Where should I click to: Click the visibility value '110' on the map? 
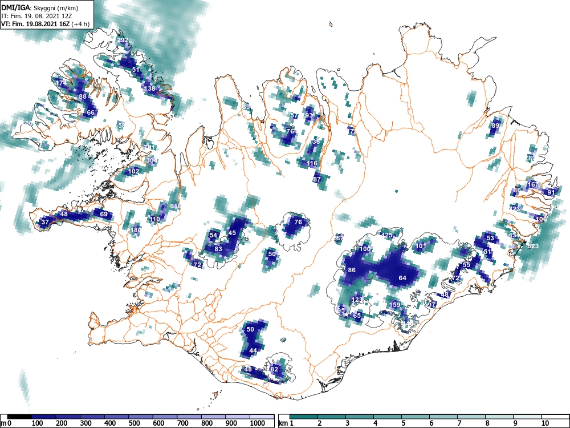[155, 219]
